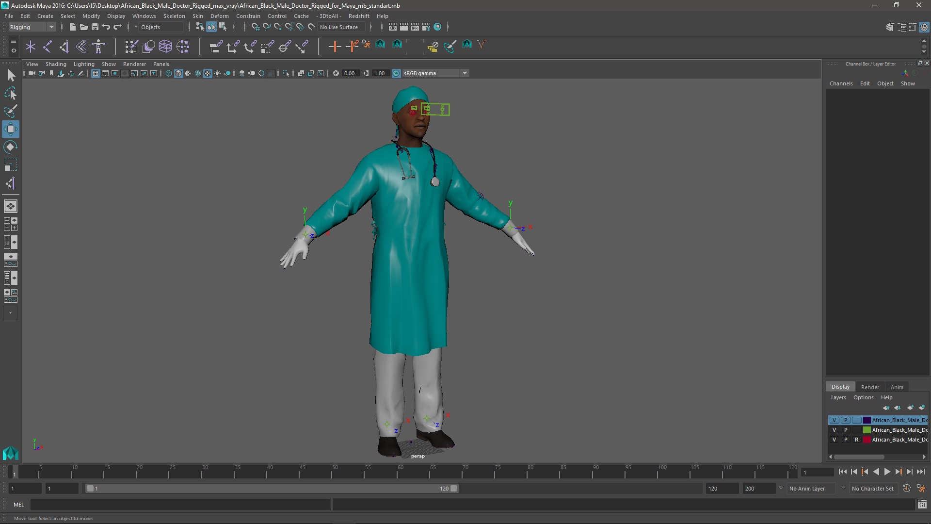Click the MEL command input field
This screenshot has width=931, height=524.
[179, 505]
